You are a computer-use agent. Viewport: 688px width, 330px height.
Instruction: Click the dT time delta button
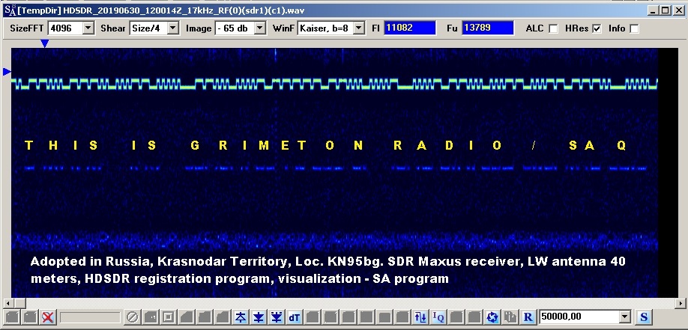[x=295, y=317]
